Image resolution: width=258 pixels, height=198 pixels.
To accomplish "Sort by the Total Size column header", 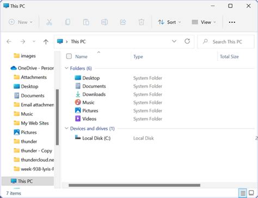I will [229, 57].
